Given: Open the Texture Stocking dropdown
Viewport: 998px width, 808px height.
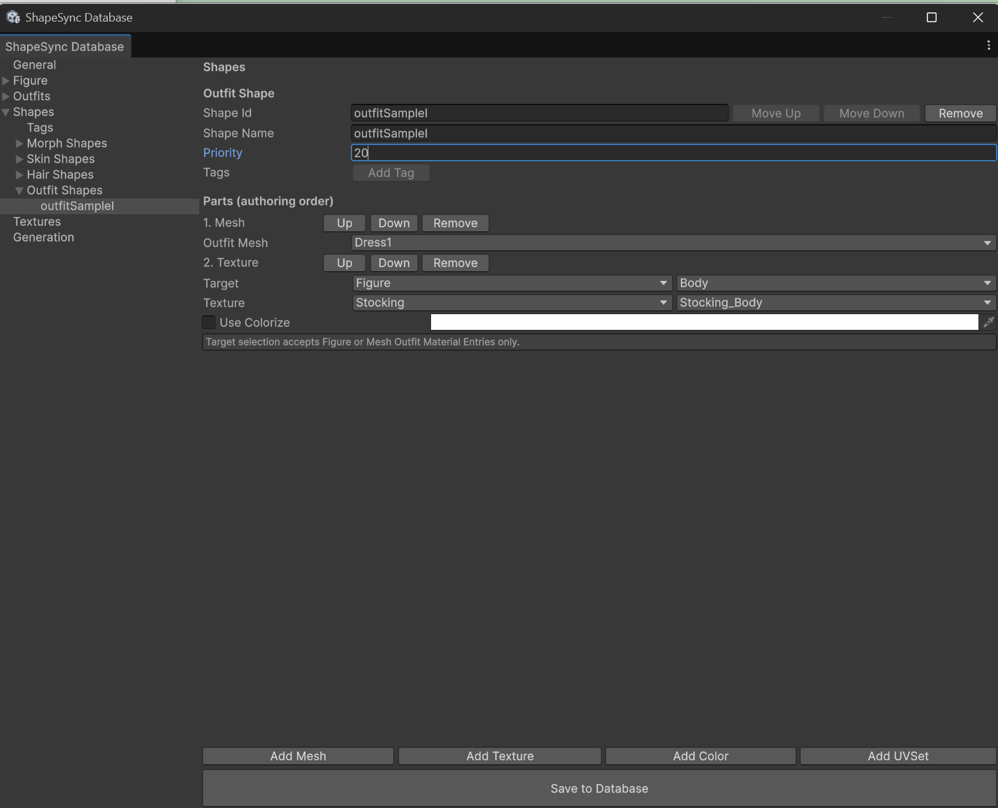Looking at the screenshot, I should coord(512,302).
